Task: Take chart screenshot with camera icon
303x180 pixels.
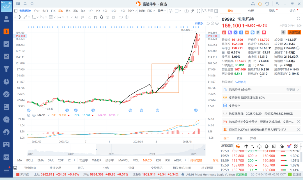Action: (186, 11)
